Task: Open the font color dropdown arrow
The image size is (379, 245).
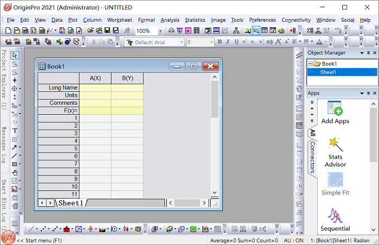Action: [325, 42]
